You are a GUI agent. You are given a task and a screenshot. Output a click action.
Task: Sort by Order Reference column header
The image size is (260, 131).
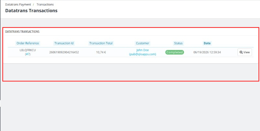28,43
